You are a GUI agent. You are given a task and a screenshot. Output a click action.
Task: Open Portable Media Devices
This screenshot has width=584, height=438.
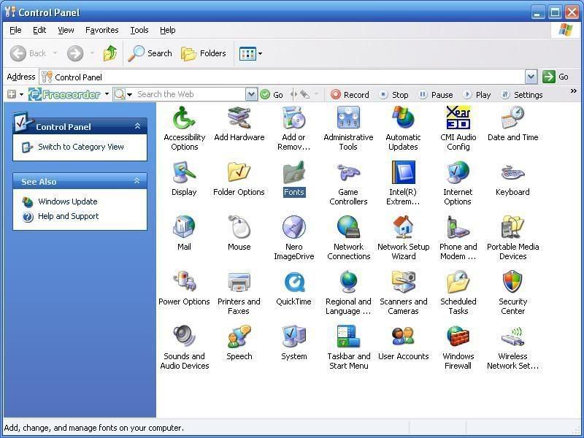(x=513, y=238)
